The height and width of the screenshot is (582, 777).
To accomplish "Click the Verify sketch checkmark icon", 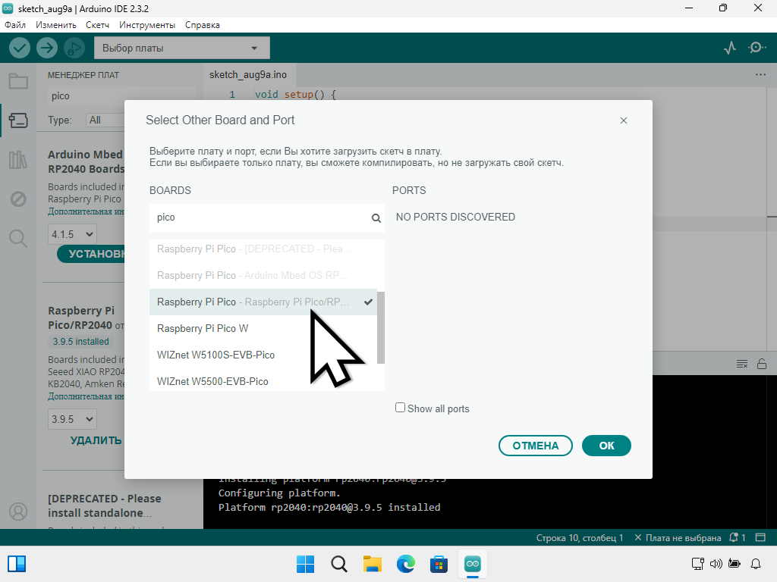I will tap(20, 48).
